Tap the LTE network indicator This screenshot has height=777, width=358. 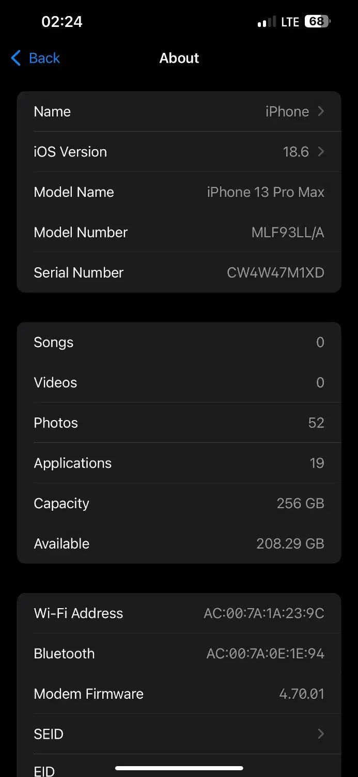pyautogui.click(x=290, y=22)
